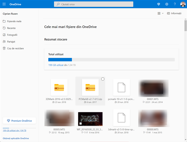Open the WP_20160508_22_03_3 video thumbnail
The height and width of the screenshot is (142, 187).
(90, 119)
